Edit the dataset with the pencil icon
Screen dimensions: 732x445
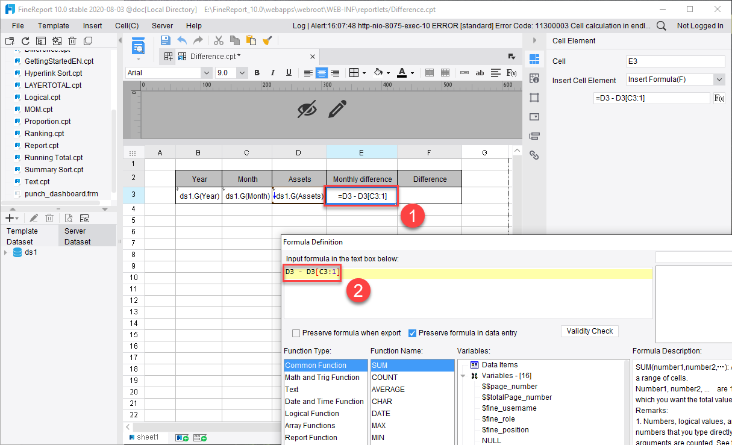click(x=34, y=218)
